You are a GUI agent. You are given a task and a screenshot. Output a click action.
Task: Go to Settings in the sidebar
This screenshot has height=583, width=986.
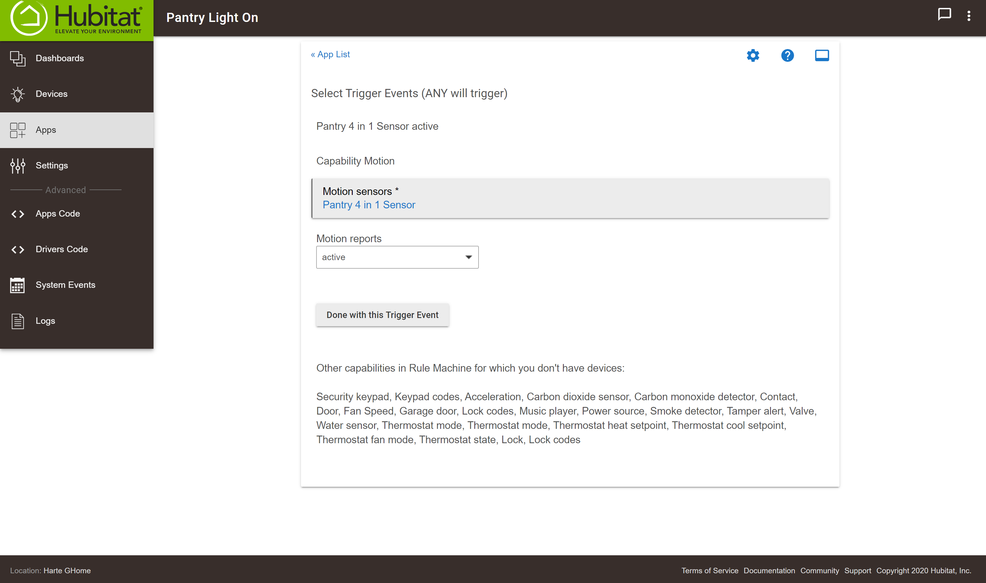click(52, 166)
